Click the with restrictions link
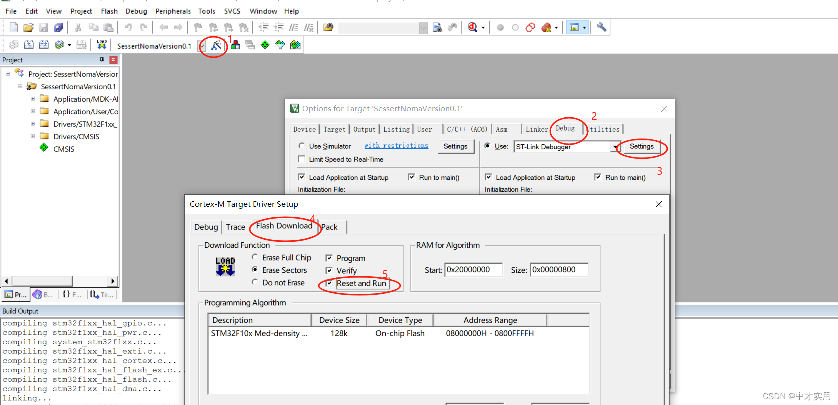This screenshot has width=838, height=405. 396,145
